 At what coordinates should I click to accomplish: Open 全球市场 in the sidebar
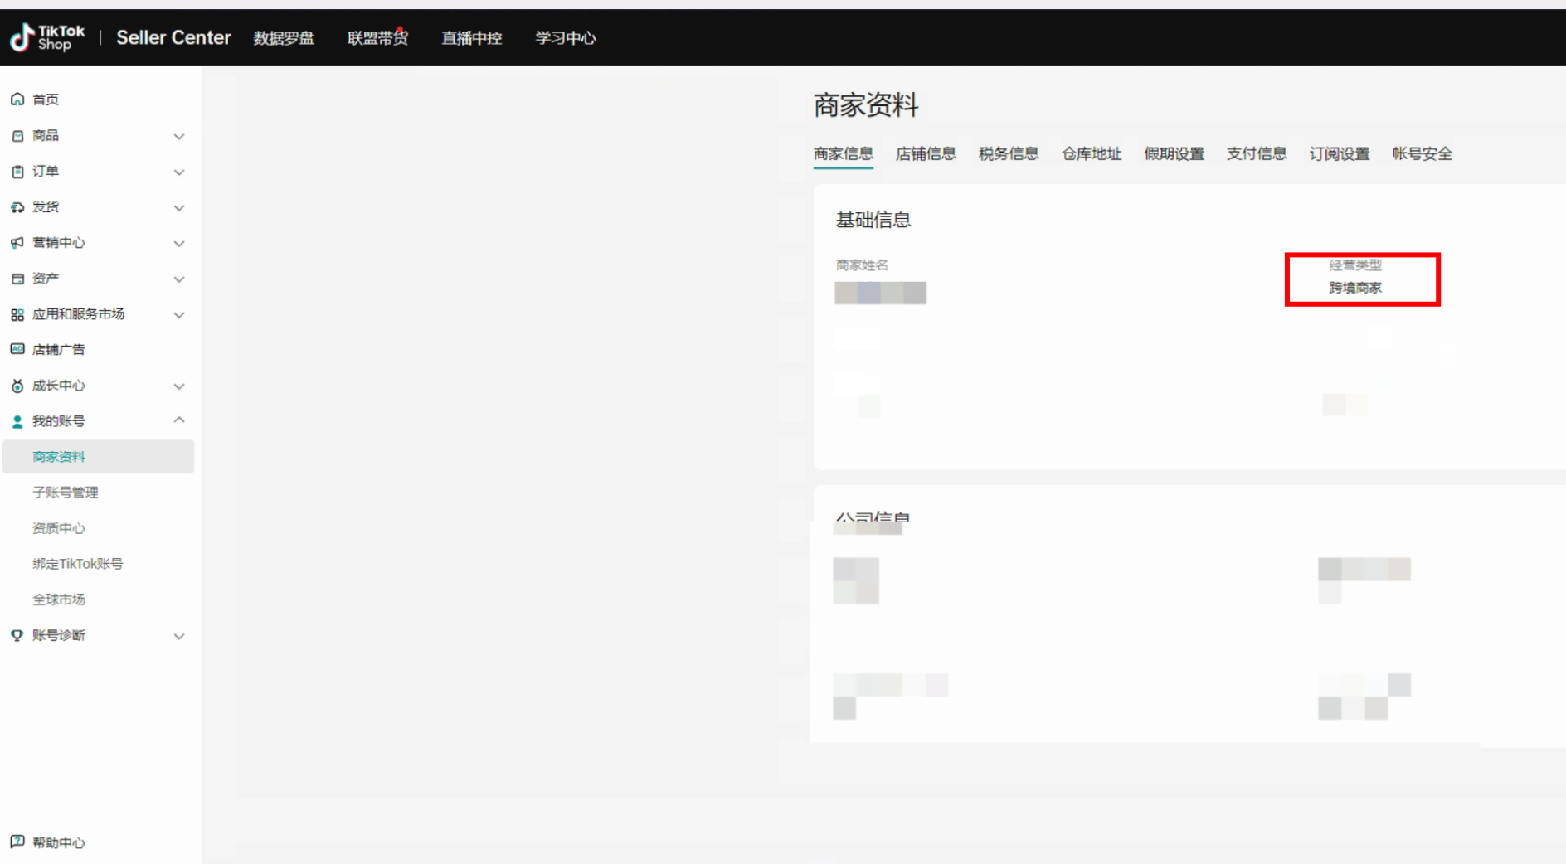tap(59, 599)
